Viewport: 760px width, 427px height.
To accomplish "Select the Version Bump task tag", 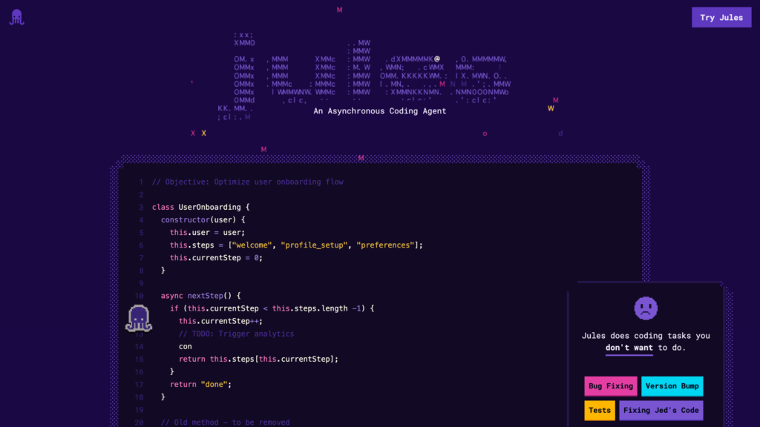I will (672, 385).
